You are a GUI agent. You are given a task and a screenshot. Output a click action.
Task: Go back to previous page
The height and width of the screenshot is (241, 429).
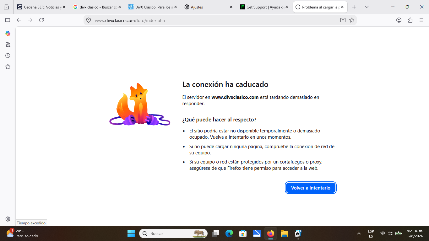pyautogui.click(x=19, y=20)
